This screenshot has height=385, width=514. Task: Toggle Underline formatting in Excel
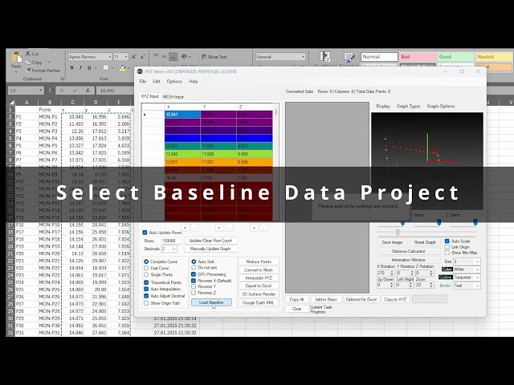click(89, 67)
